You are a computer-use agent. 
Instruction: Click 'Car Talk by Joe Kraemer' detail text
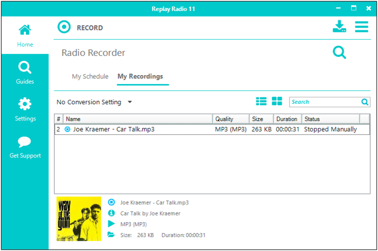tap(150, 213)
